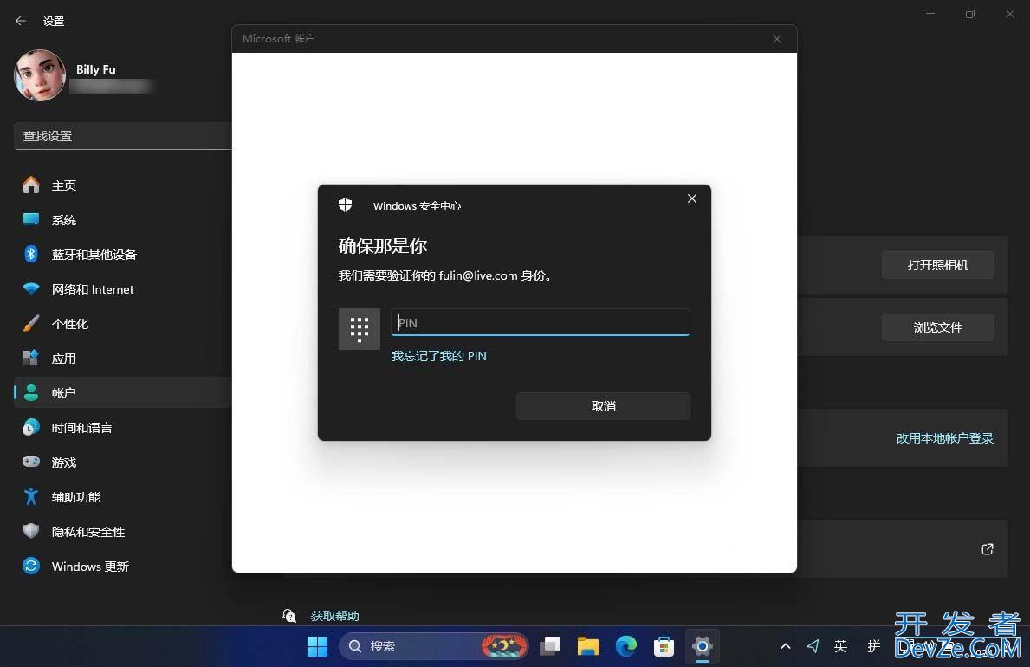
Task: Focus the PIN input field
Action: [540, 322]
